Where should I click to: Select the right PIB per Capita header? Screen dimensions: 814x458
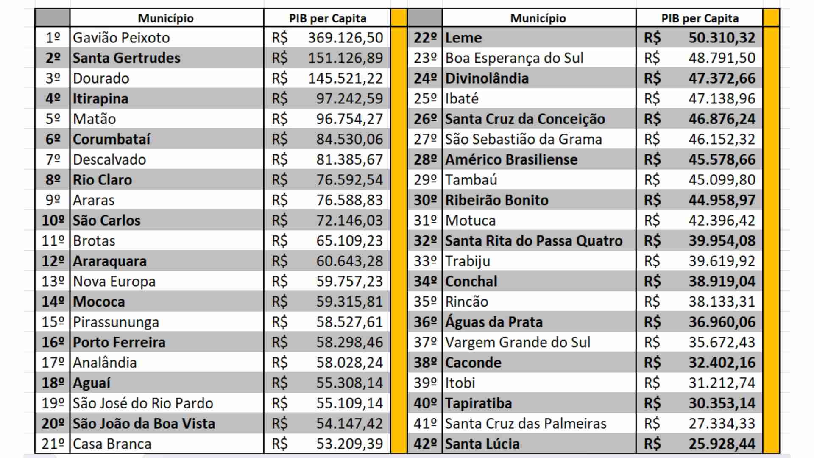pyautogui.click(x=700, y=18)
